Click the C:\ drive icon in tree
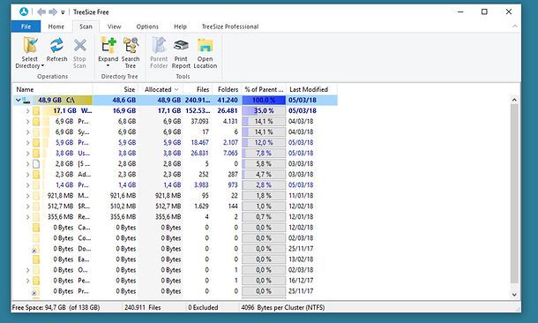Viewport: 538px width, 323px height. 26,101
